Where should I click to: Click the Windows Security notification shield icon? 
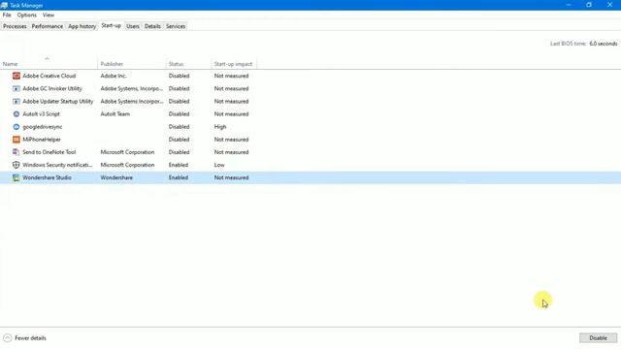click(16, 165)
